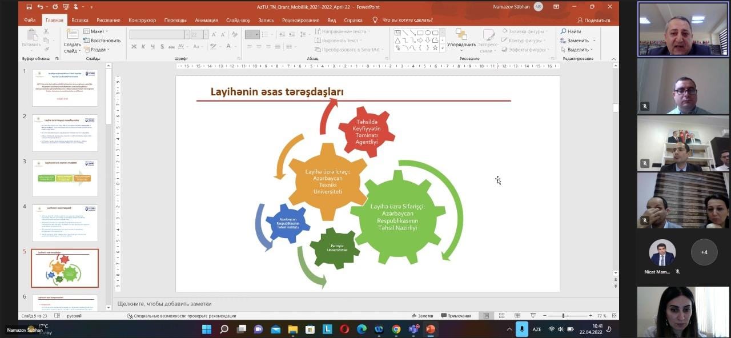Open the Переходы ribbon tab

(175, 20)
